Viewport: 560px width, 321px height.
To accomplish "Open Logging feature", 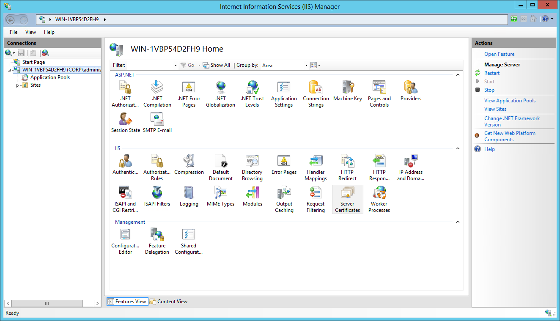I will click(x=189, y=196).
